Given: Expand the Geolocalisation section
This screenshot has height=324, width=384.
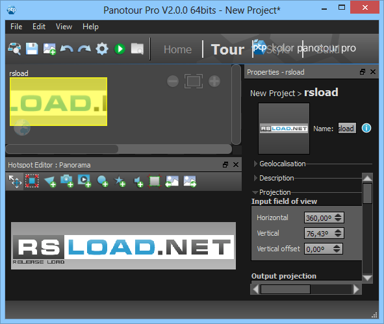Looking at the screenshot, I should point(255,164).
